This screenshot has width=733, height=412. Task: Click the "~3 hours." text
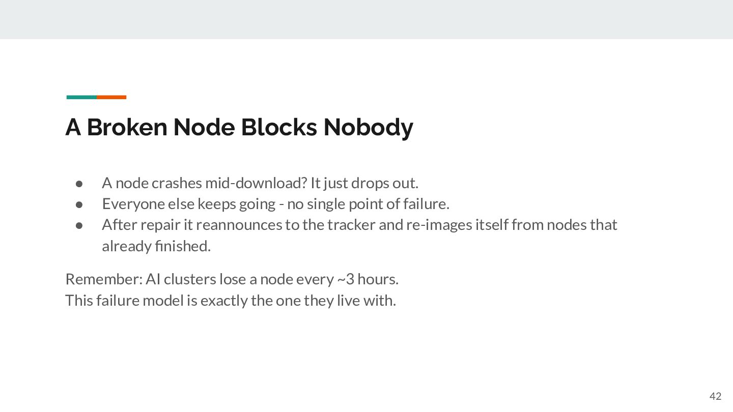point(368,279)
